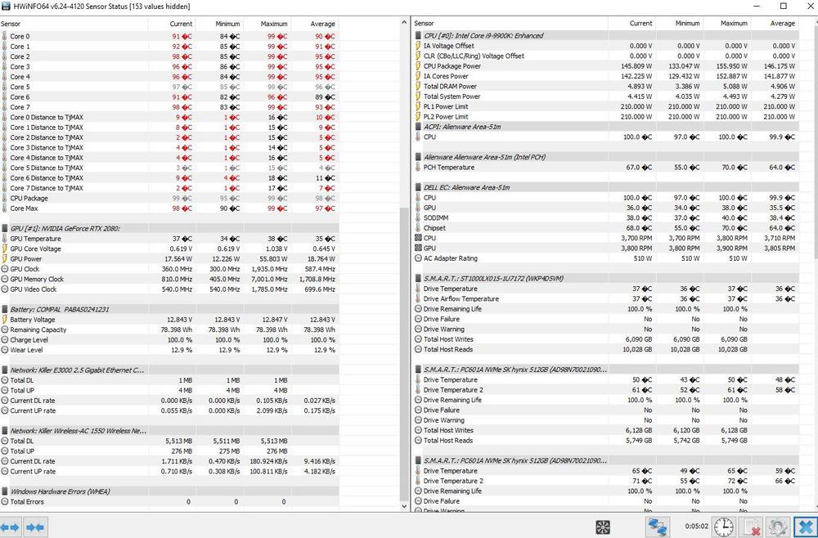Select the CPU Package Power row

pyautogui.click(x=452, y=66)
